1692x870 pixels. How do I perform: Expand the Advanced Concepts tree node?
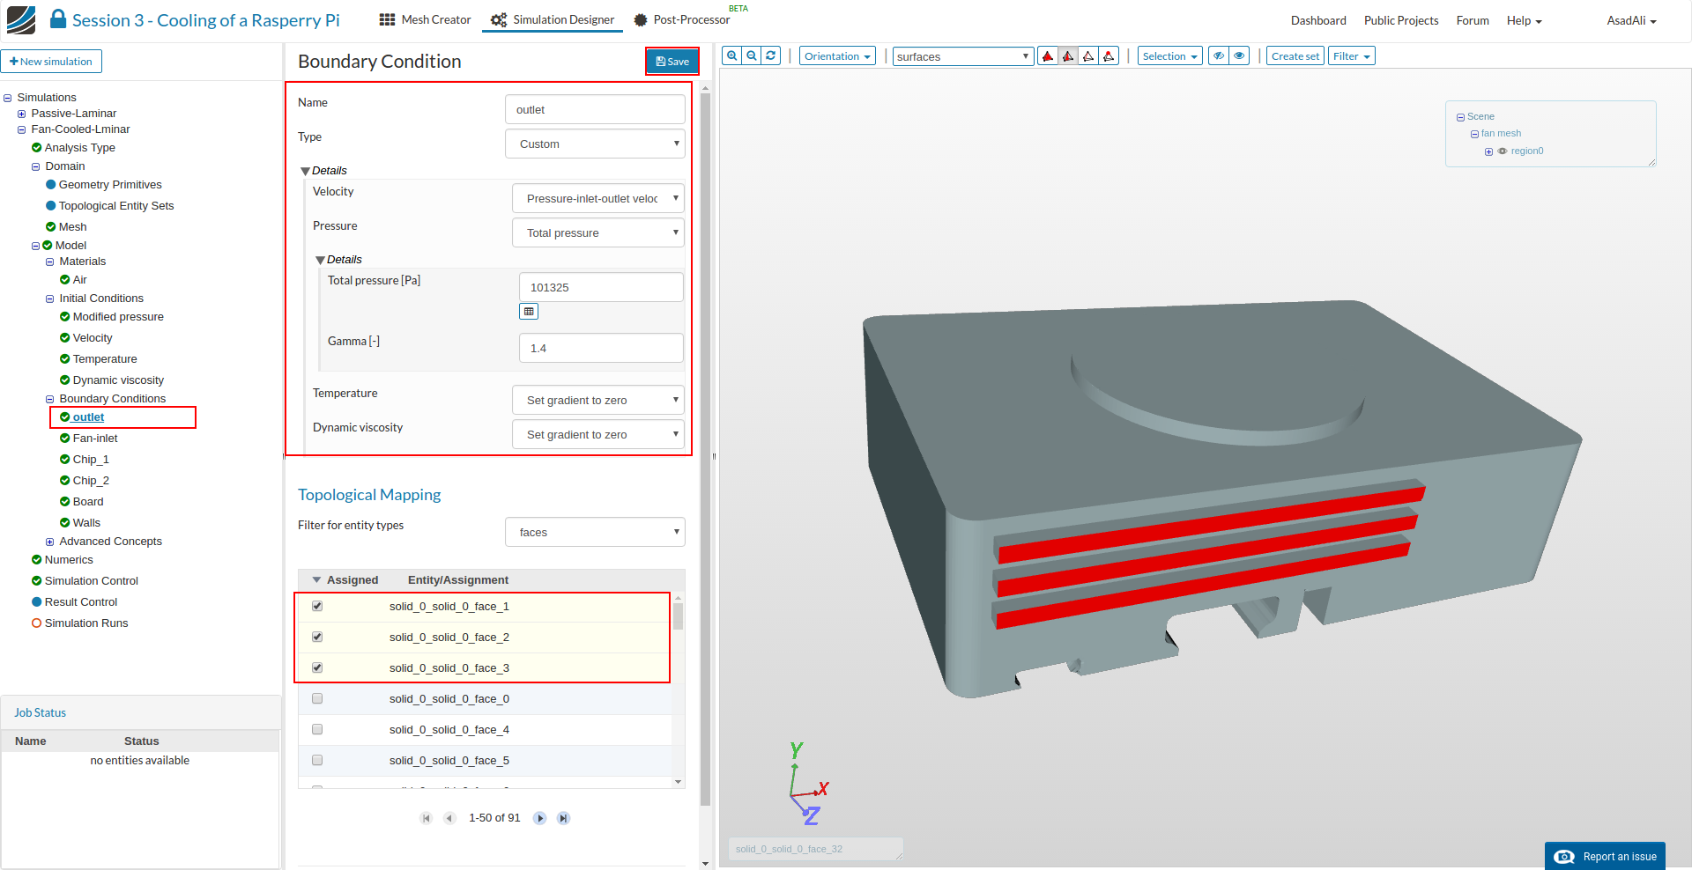[x=50, y=542]
